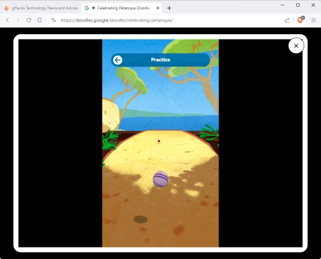Click the browser back navigation arrow

pos(7,20)
